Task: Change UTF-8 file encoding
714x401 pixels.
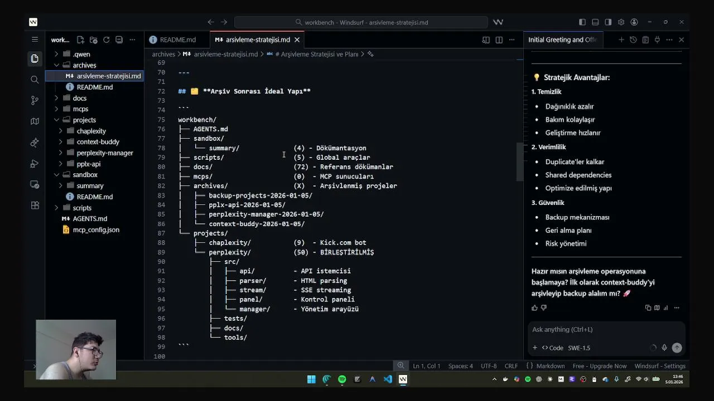Action: tap(488, 366)
